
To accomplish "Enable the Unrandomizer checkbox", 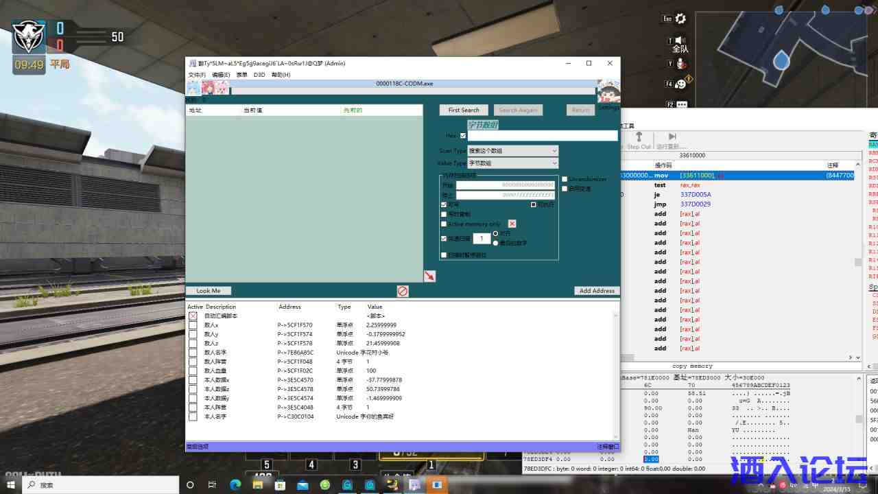I will pyautogui.click(x=565, y=179).
